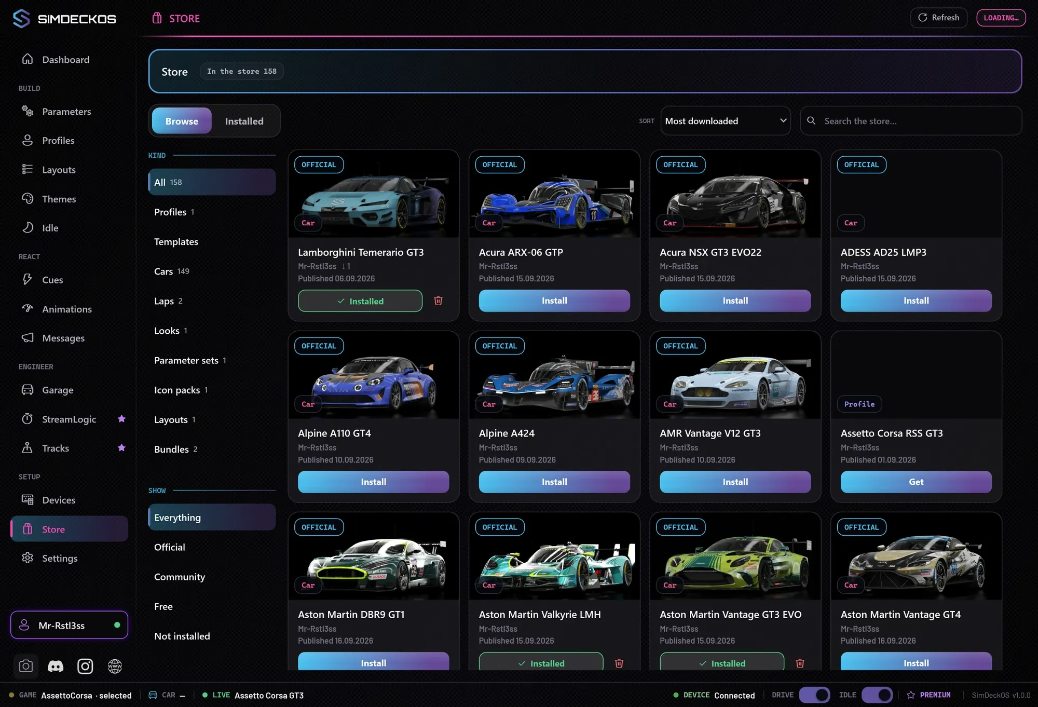The image size is (1038, 707).
Task: Filter by Icon packs kind
Action: click(x=212, y=389)
